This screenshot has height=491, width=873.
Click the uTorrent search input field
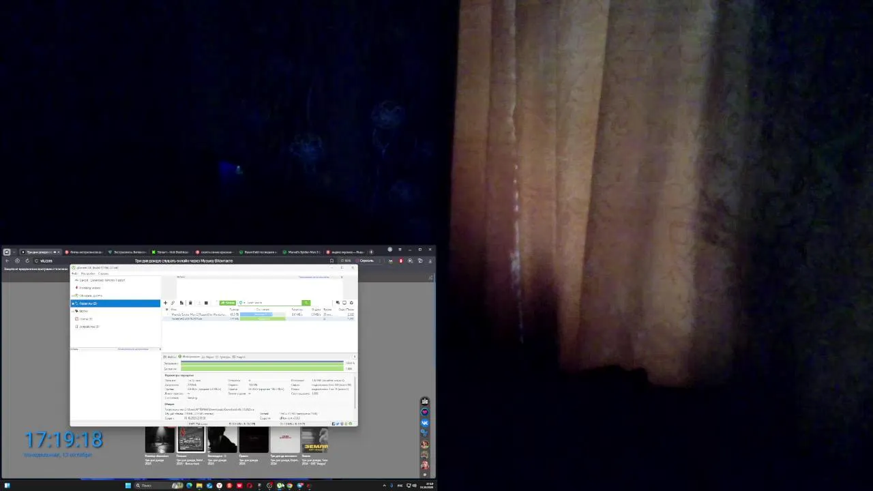point(274,303)
